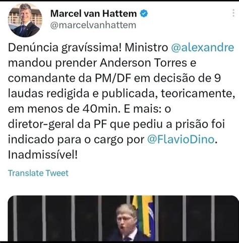This screenshot has height=243, width=239.
Task: Follow the @FlavioDino mention link
Action: coord(181,139)
